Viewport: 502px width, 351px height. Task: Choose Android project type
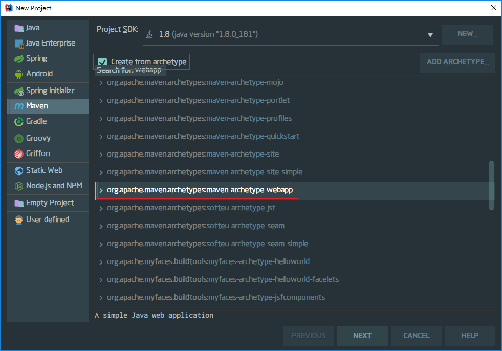coord(48,74)
